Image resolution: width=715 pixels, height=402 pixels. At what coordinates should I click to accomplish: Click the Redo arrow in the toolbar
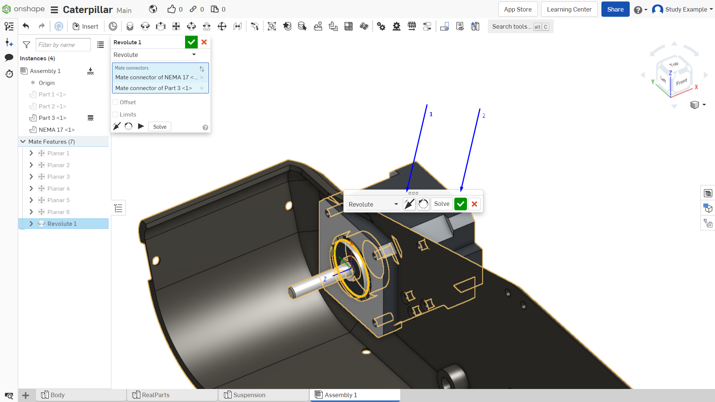(42, 26)
